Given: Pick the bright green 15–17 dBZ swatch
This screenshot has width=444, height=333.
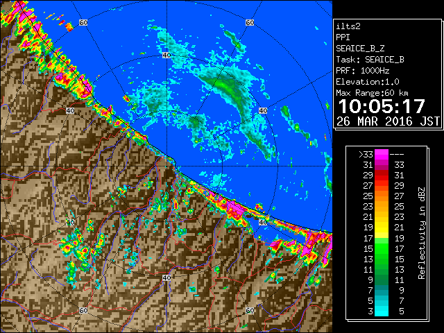Looking at the screenshot, I should click(382, 248).
